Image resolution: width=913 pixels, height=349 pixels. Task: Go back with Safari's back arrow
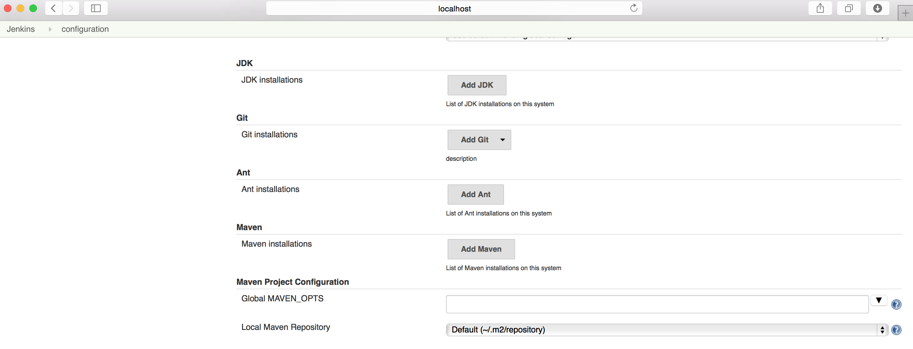click(54, 8)
